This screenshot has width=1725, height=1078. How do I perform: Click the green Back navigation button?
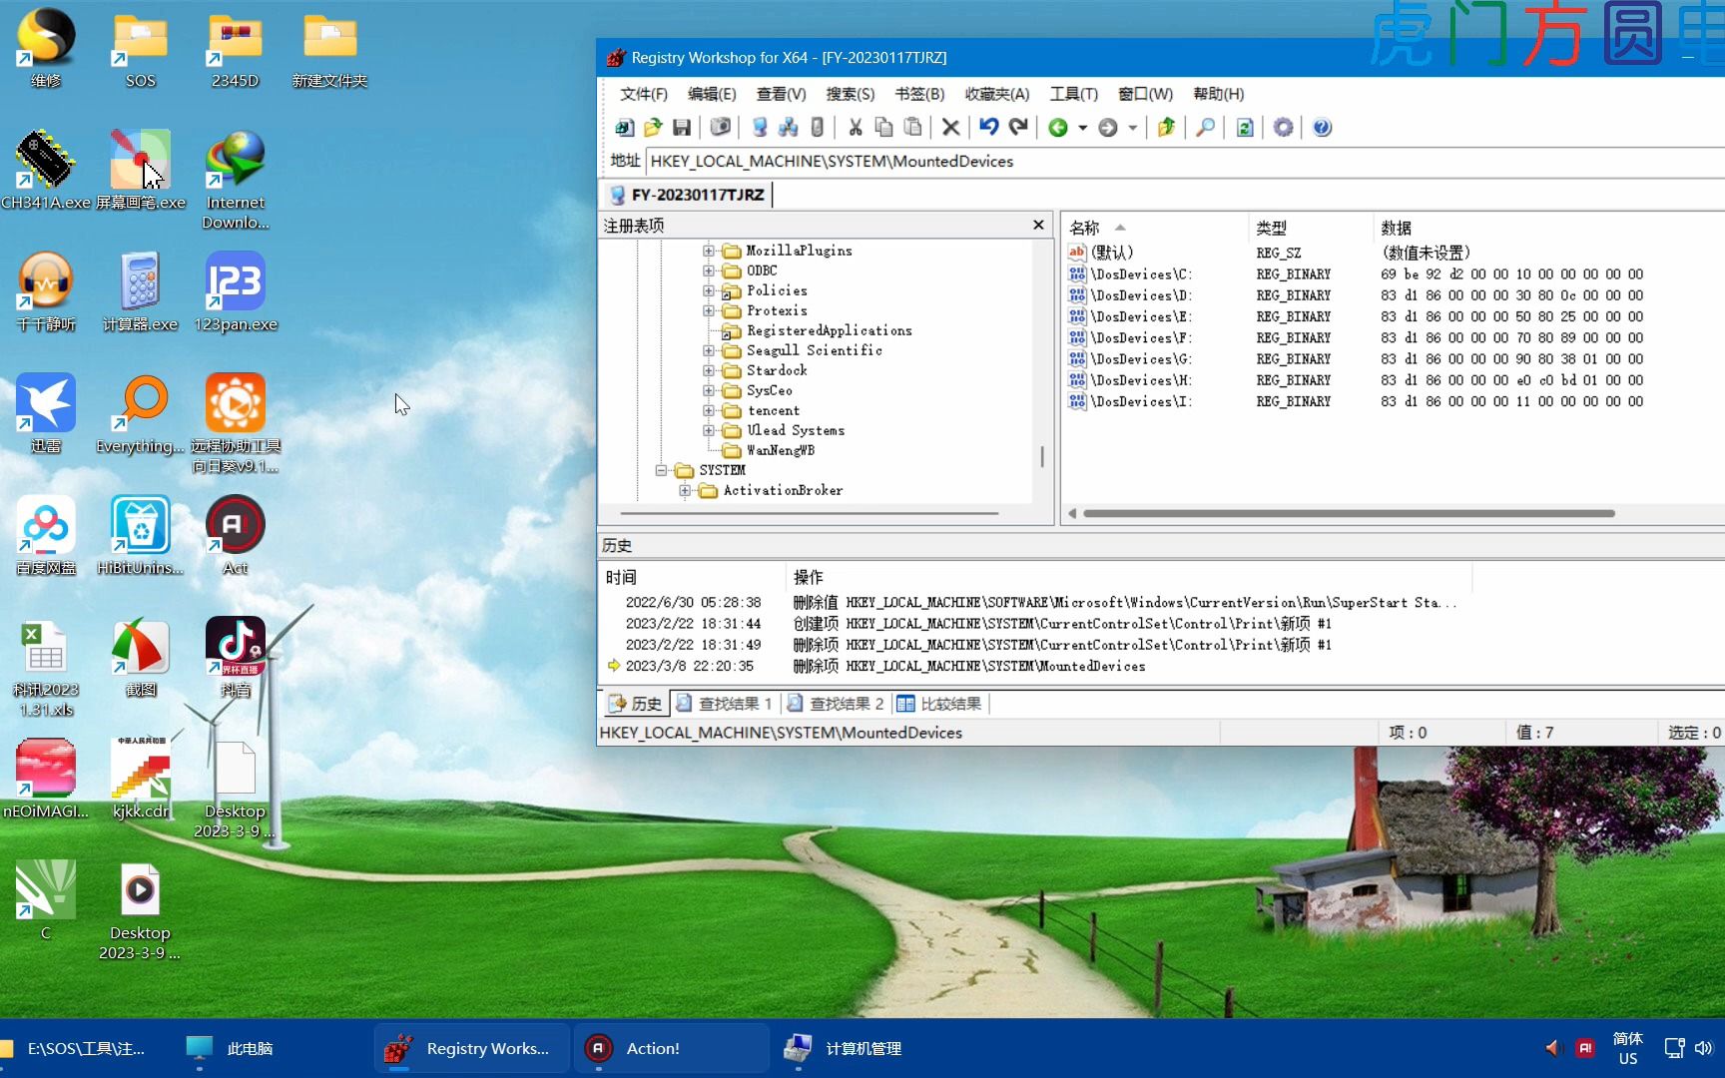point(1058,128)
